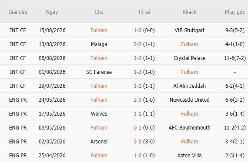Click VfB Stuttgart team name
The image size is (248, 163).
point(189,30)
